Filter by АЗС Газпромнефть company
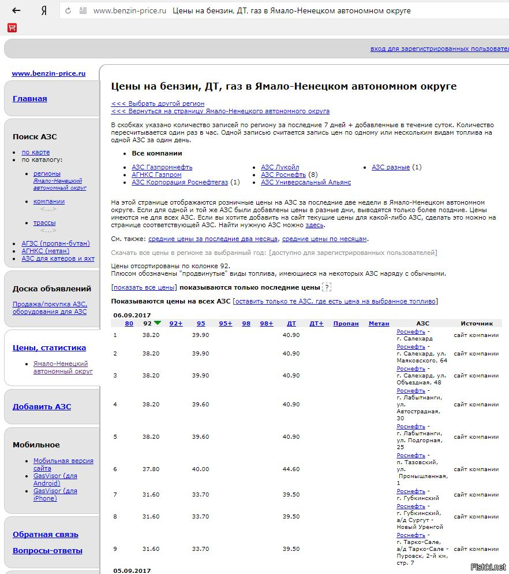Image resolution: width=509 pixels, height=574 pixels. click(x=162, y=167)
